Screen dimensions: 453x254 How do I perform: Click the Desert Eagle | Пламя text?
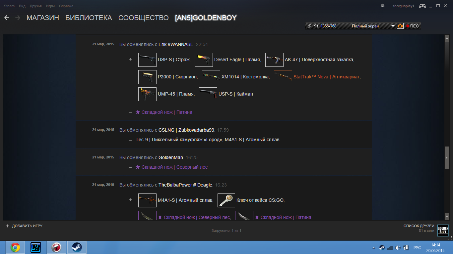pyautogui.click(x=237, y=60)
